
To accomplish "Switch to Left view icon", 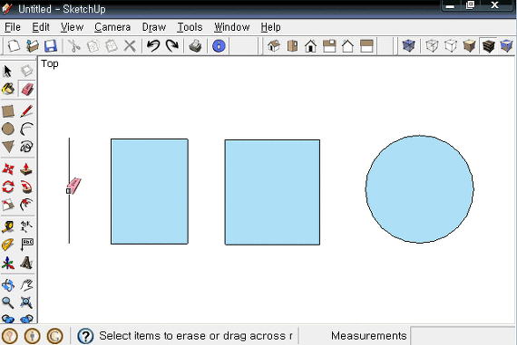I will (x=366, y=46).
